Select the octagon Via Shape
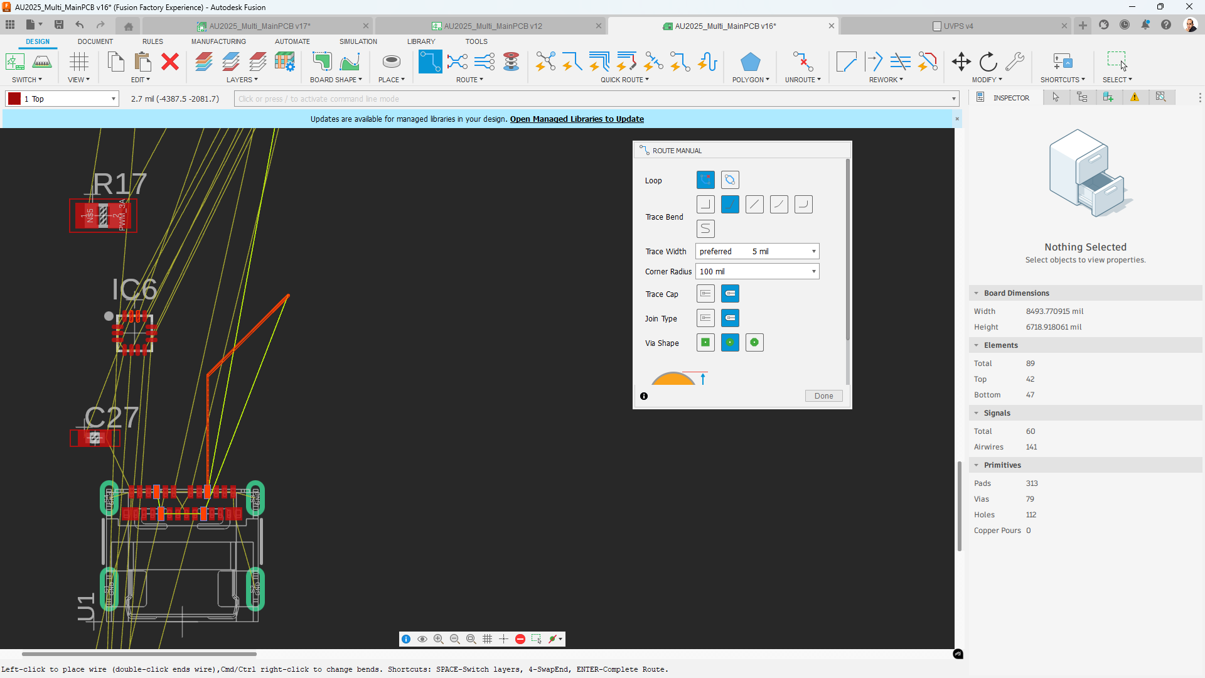This screenshot has width=1205, height=678. click(754, 343)
